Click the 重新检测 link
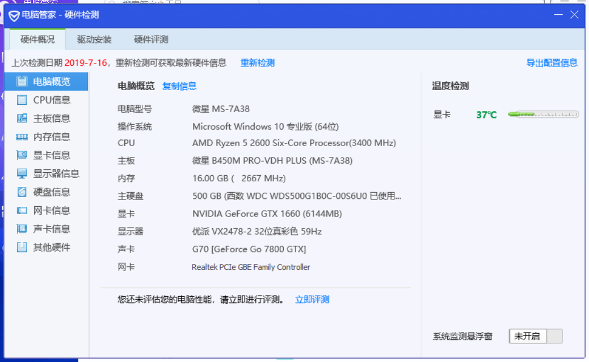This screenshot has width=589, height=362. pyautogui.click(x=257, y=63)
